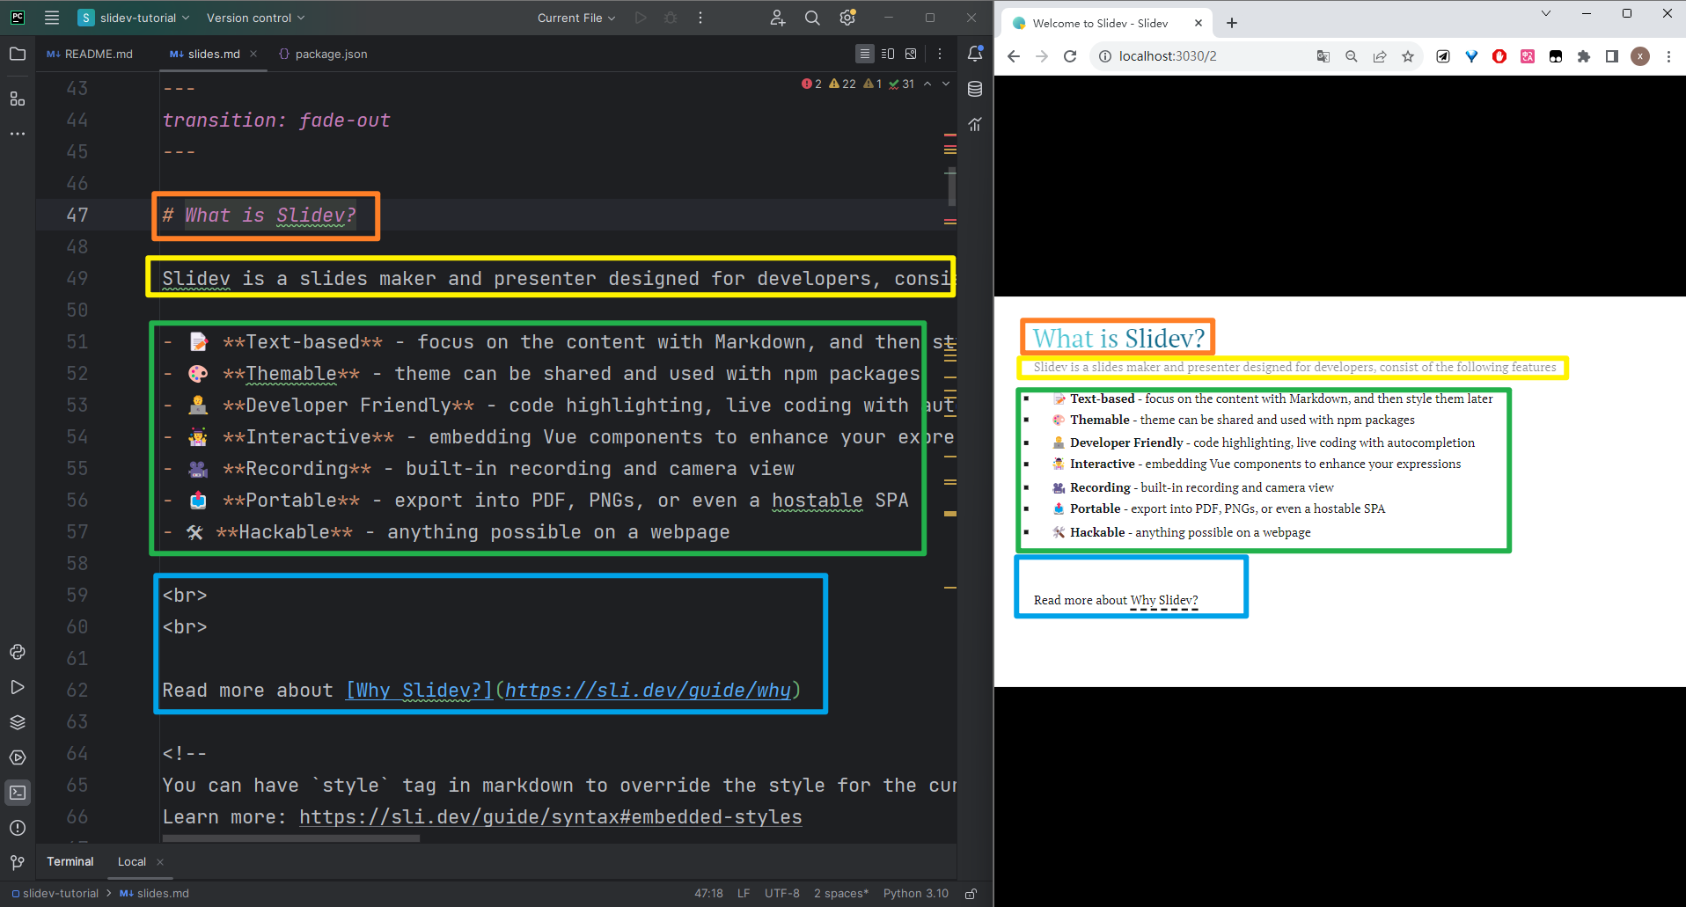Open SciView chart icon in right sidebar
This screenshot has height=907, width=1686.
coord(975,124)
